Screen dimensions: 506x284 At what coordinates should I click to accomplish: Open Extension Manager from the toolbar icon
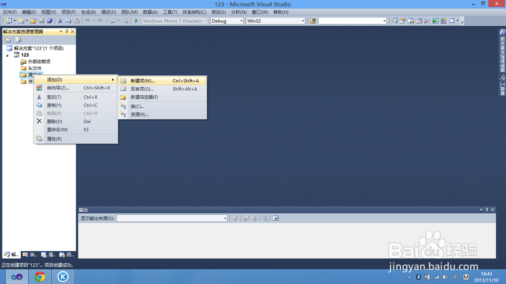pos(443,21)
